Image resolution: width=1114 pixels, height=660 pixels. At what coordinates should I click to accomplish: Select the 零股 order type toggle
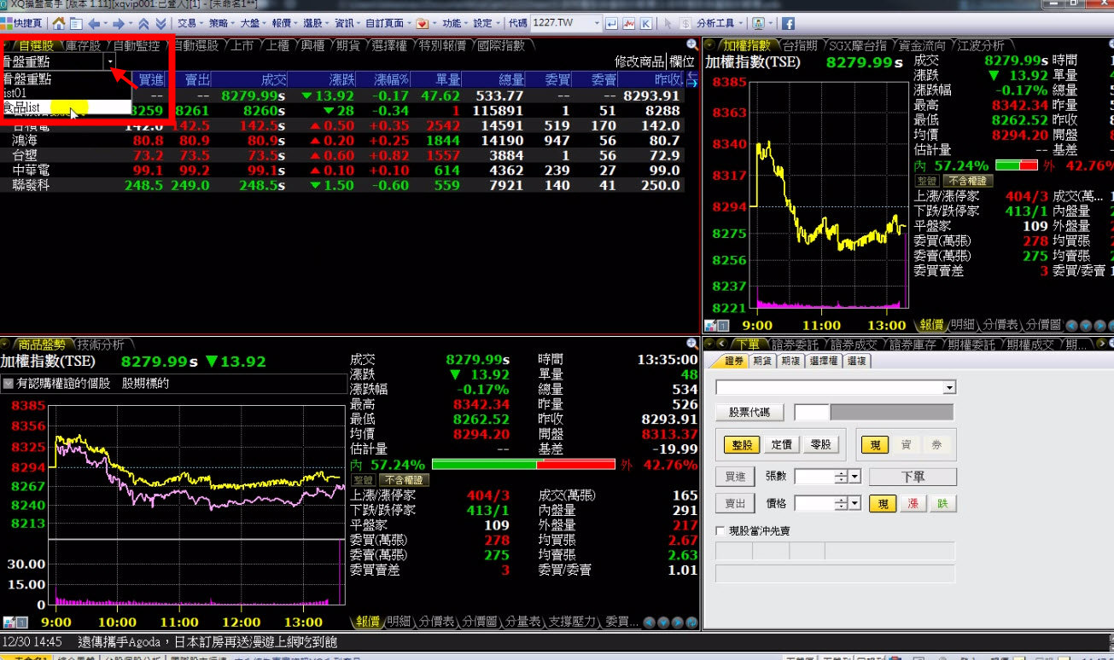(x=820, y=444)
